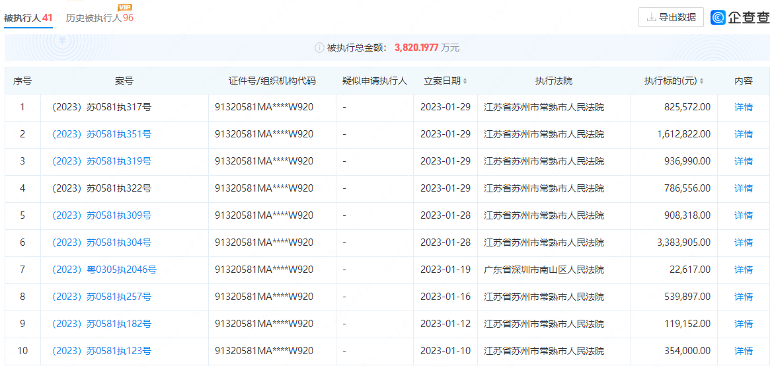
Task: Open case link (2023)苏0581执123号
Action: (102, 351)
